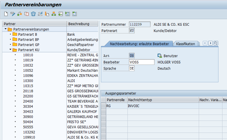Click the Partnernummer field showing 112239
The height and width of the screenshot is (140, 227).
click(x=139, y=24)
